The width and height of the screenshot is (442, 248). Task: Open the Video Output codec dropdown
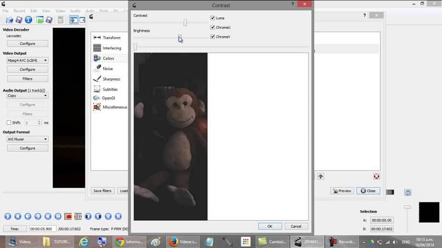(27, 60)
